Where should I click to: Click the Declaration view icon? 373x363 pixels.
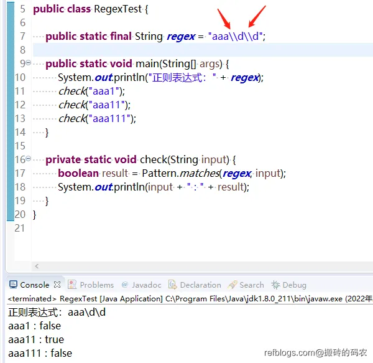coord(172,285)
